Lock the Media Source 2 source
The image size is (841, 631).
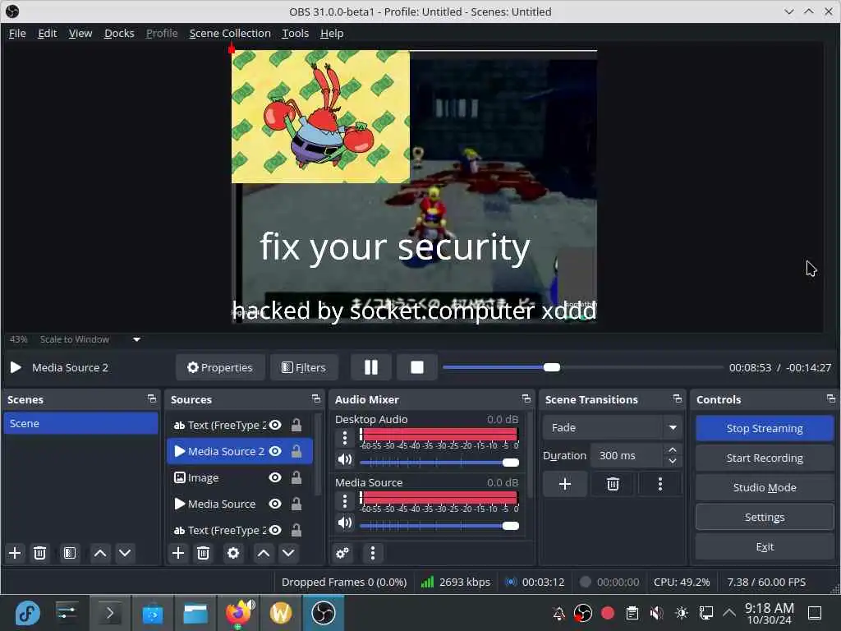pyautogui.click(x=296, y=451)
